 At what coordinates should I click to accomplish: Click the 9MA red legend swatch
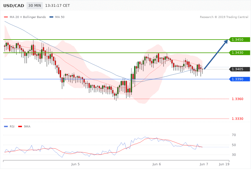20,127
